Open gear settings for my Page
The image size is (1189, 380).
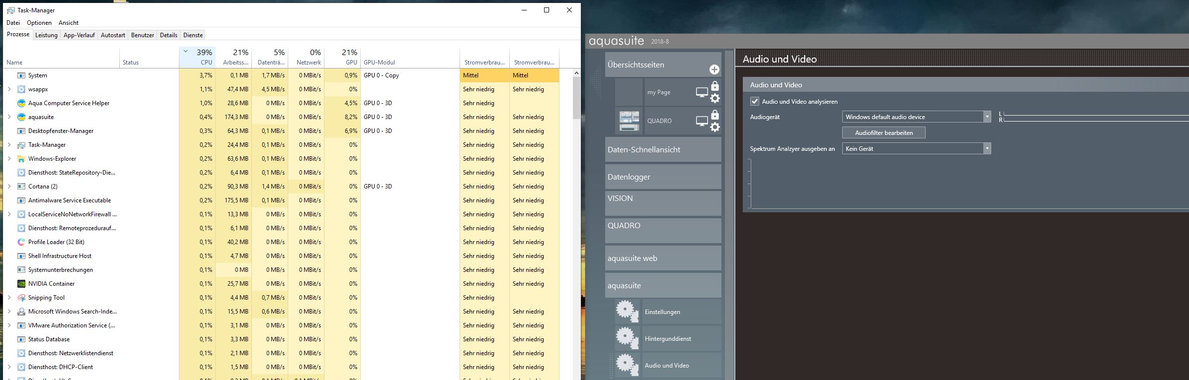click(714, 98)
